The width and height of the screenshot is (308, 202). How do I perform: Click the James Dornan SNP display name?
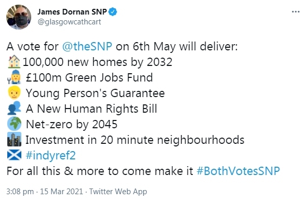[x=72, y=12]
